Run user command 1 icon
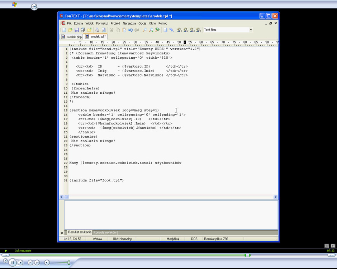 (x=179, y=30)
